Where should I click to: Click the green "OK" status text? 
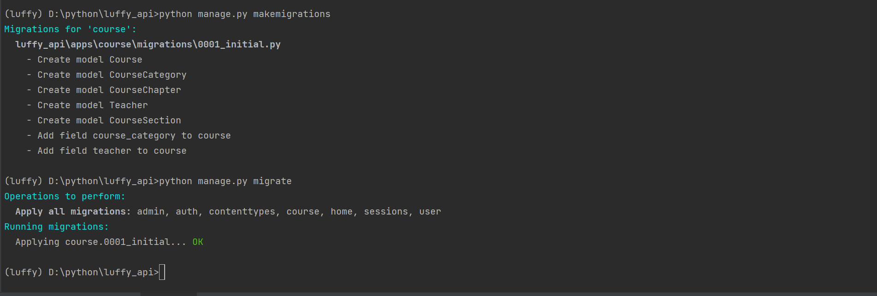(198, 242)
